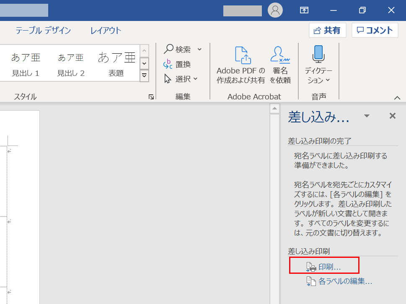Expand the Search (検索) dropdown arrow
This screenshot has width=406, height=304.
[199, 49]
